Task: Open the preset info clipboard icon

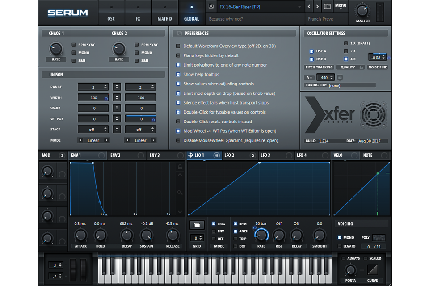Action: (x=328, y=6)
